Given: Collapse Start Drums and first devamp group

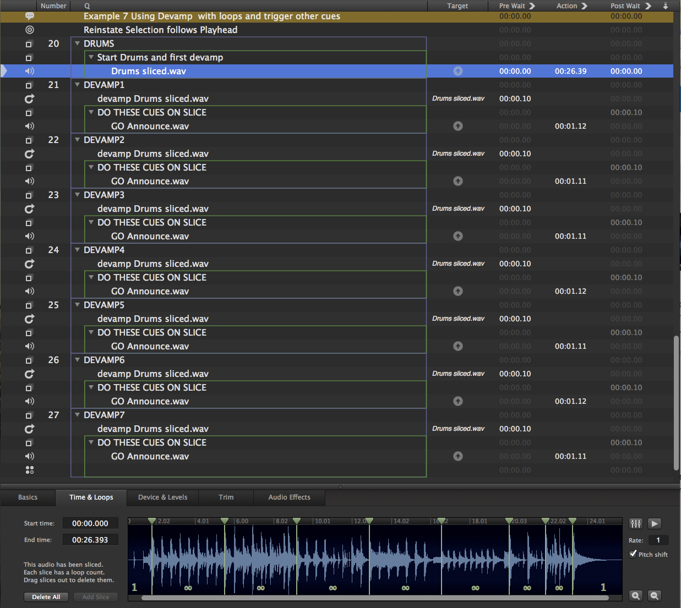Looking at the screenshot, I should pos(91,57).
